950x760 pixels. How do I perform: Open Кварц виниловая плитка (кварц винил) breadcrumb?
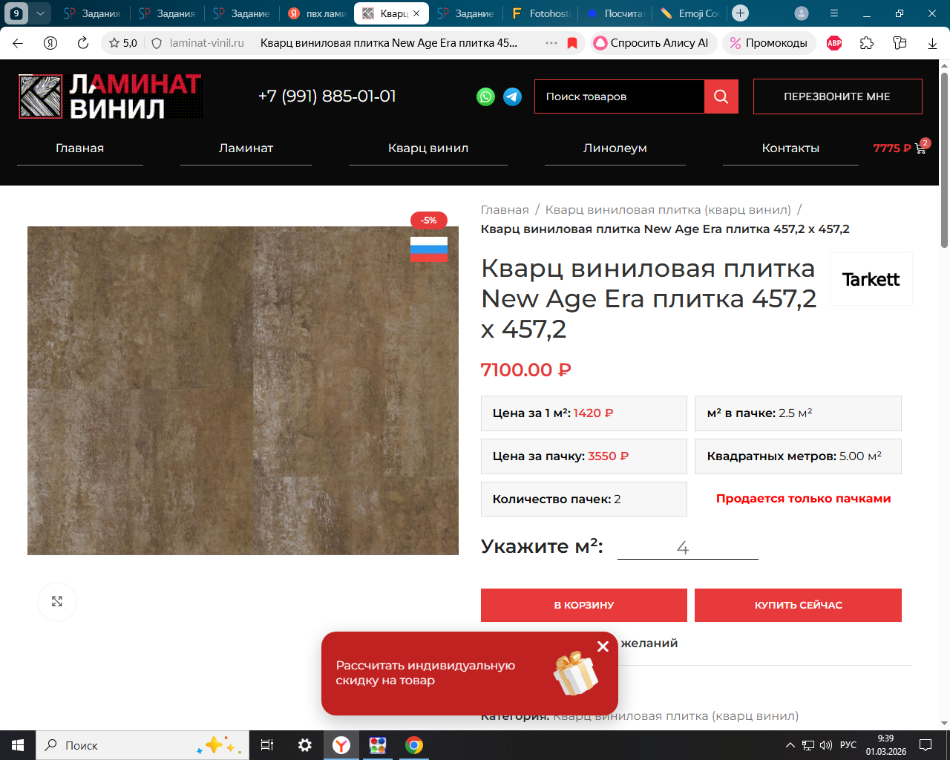point(668,210)
